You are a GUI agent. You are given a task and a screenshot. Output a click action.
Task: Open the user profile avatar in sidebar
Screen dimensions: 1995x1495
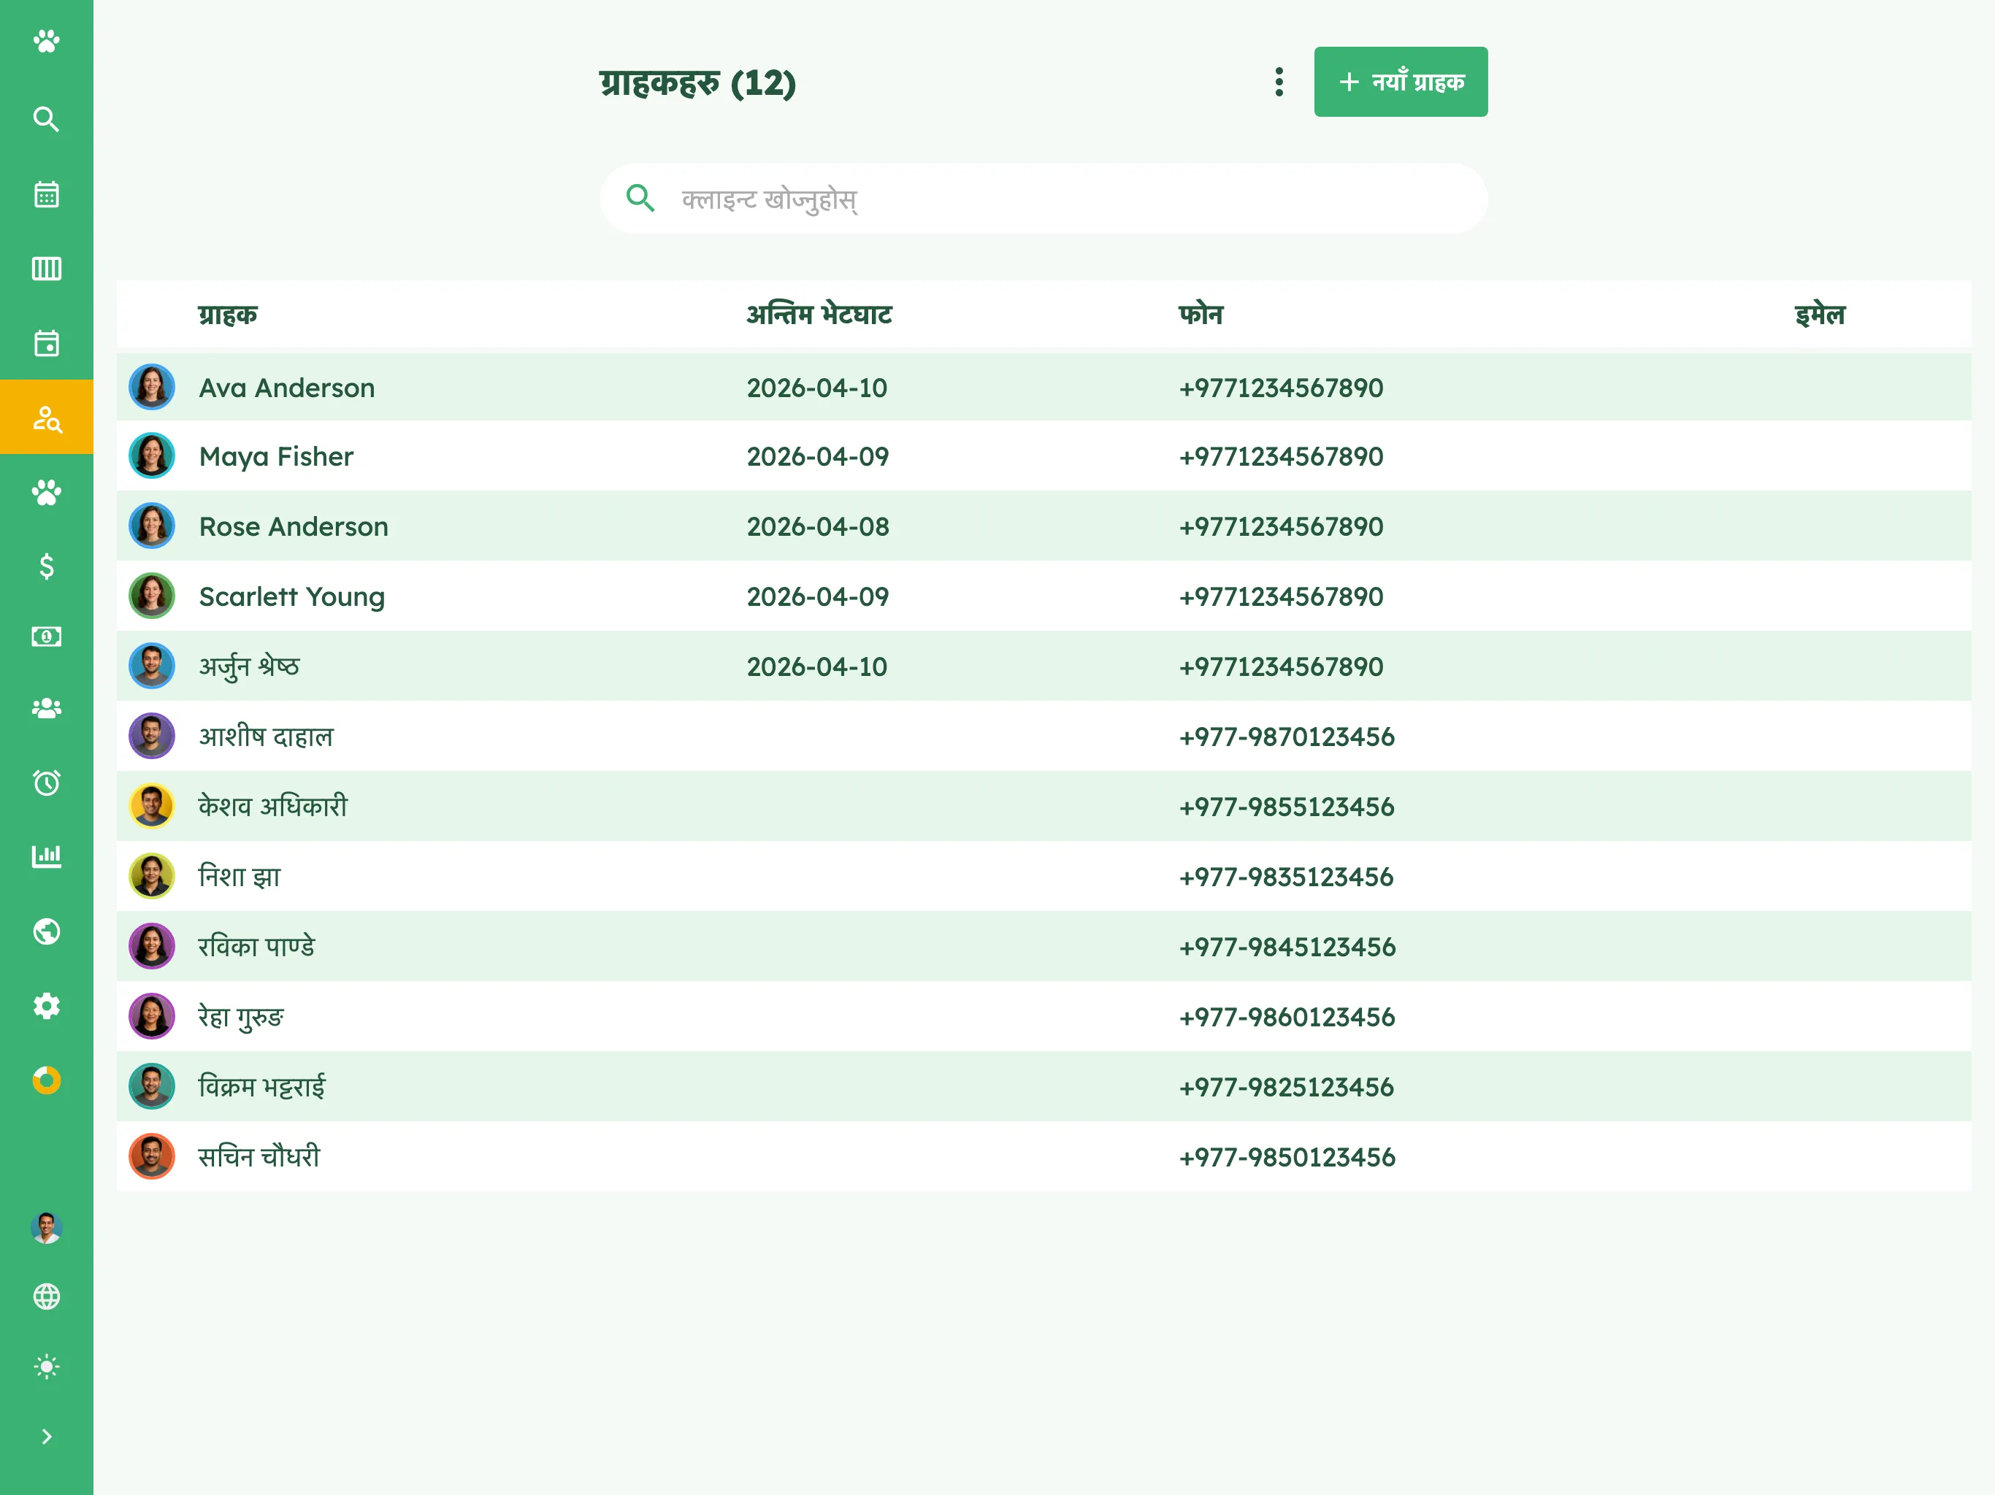(x=46, y=1227)
